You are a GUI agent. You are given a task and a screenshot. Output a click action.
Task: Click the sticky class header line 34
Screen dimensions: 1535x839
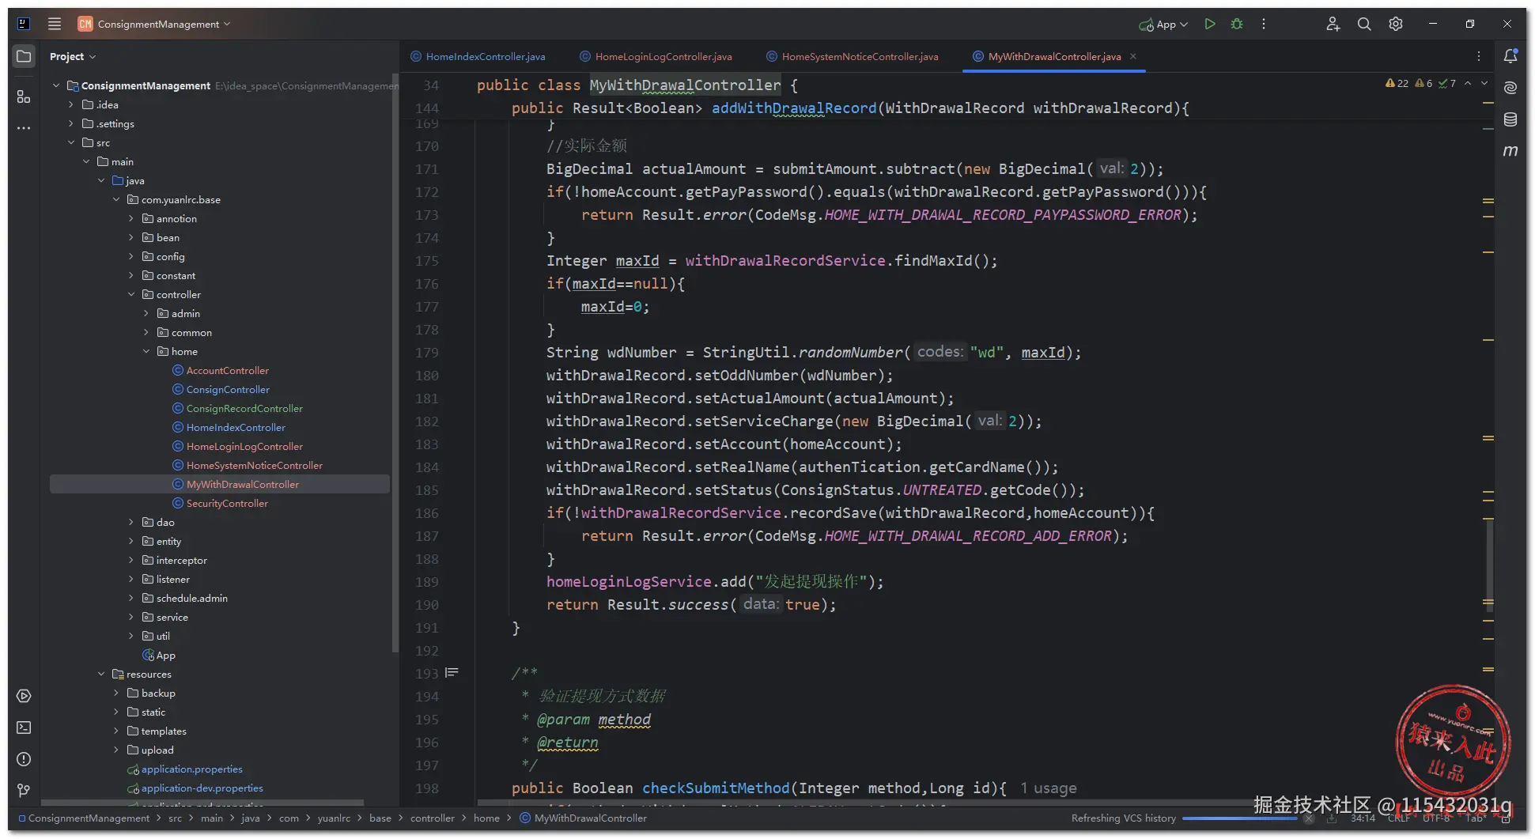[x=637, y=85]
